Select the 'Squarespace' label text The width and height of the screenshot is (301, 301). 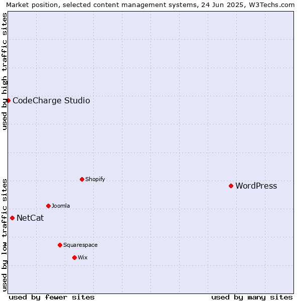80,245
